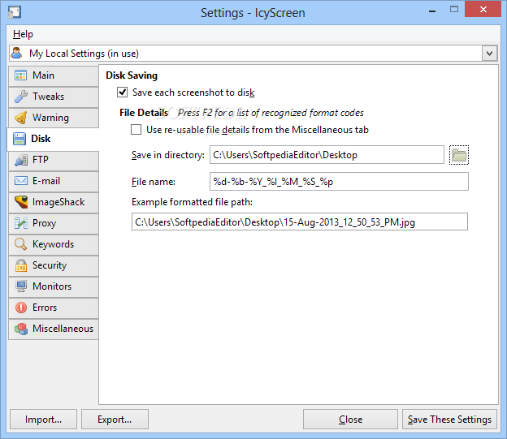Click the Errors red alert icon
The height and width of the screenshot is (439, 507).
click(20, 308)
